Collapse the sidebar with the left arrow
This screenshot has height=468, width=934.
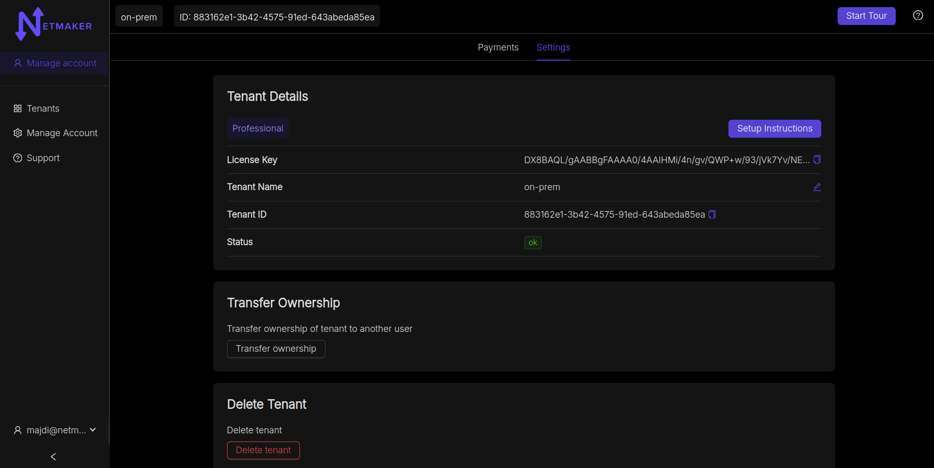(54, 456)
